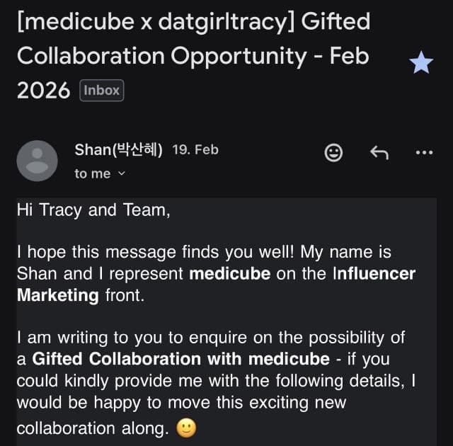Open sender name Shan(박산혜)
The width and height of the screenshot is (453, 446).
coord(119,149)
